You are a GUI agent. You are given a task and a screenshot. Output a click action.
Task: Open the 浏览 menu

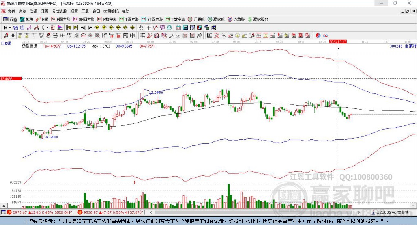coord(23,11)
